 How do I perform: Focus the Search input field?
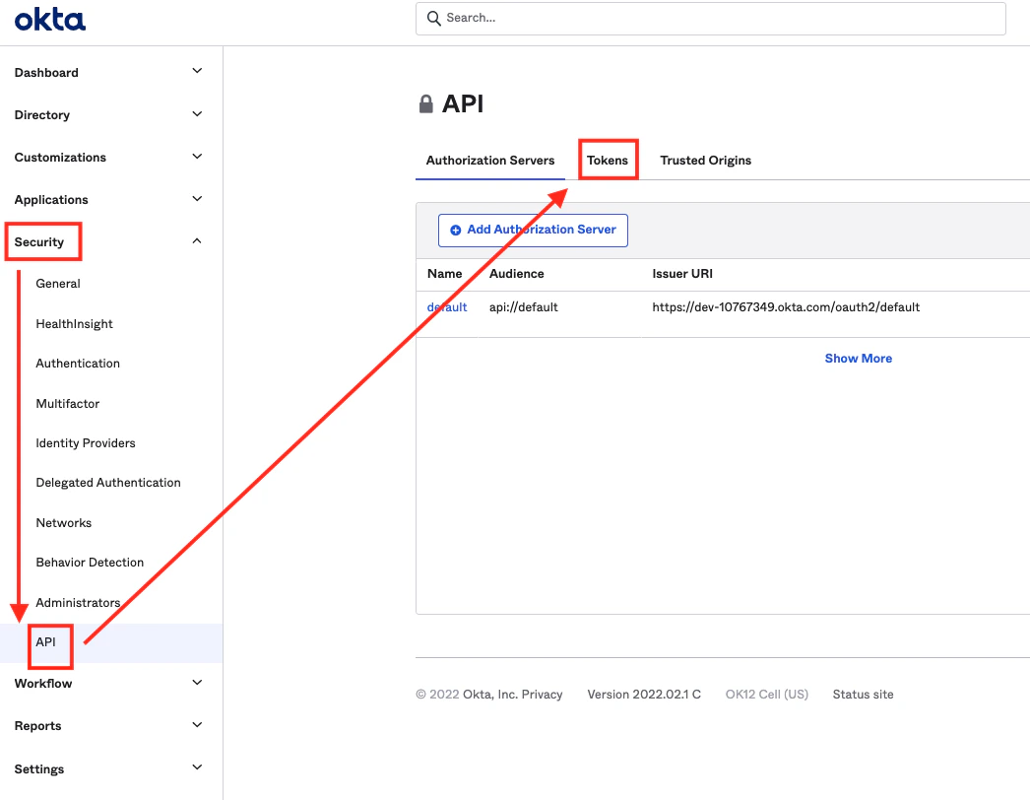711,19
